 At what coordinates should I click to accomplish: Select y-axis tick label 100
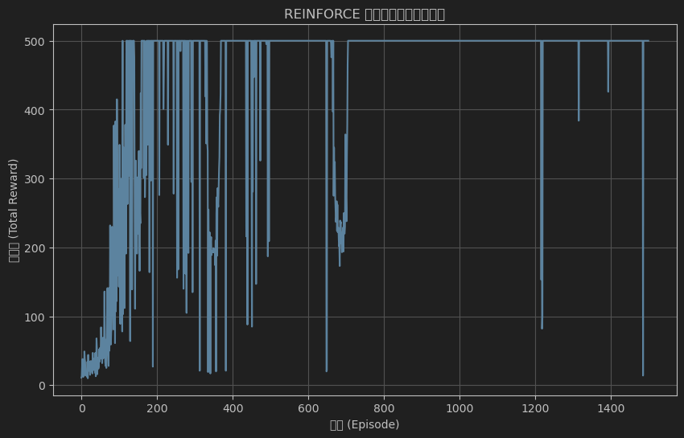[37, 317]
